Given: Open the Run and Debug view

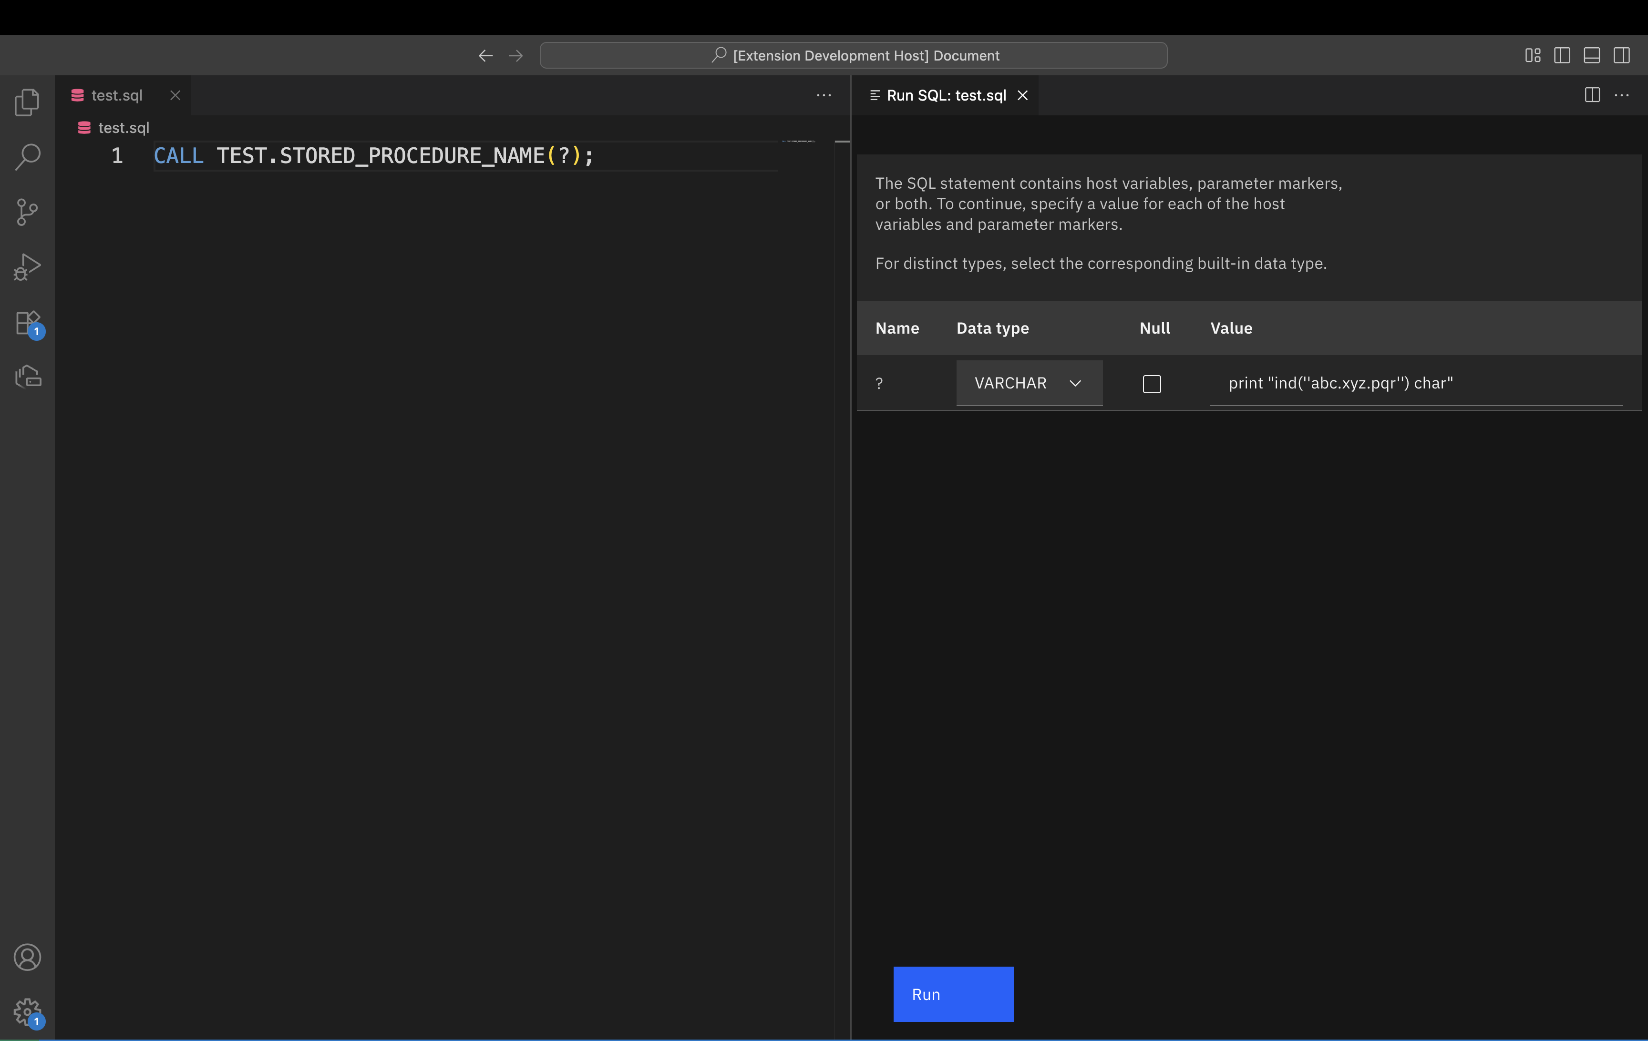Looking at the screenshot, I should [x=27, y=267].
